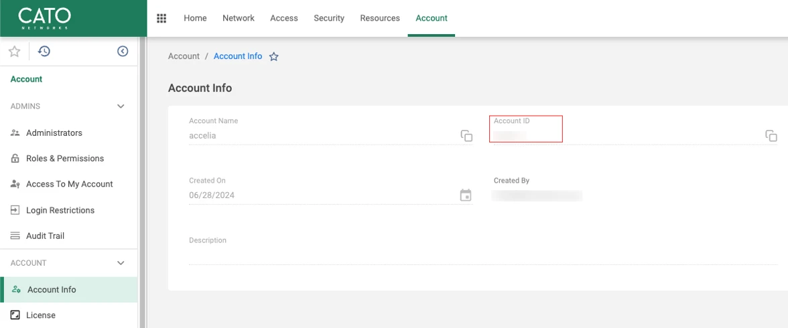
Task: Open the Created On calendar picker
Action: [x=466, y=195]
